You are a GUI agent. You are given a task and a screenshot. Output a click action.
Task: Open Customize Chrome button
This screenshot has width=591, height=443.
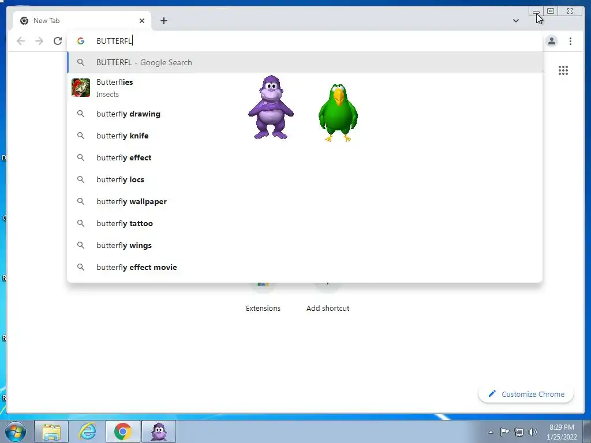pos(526,394)
